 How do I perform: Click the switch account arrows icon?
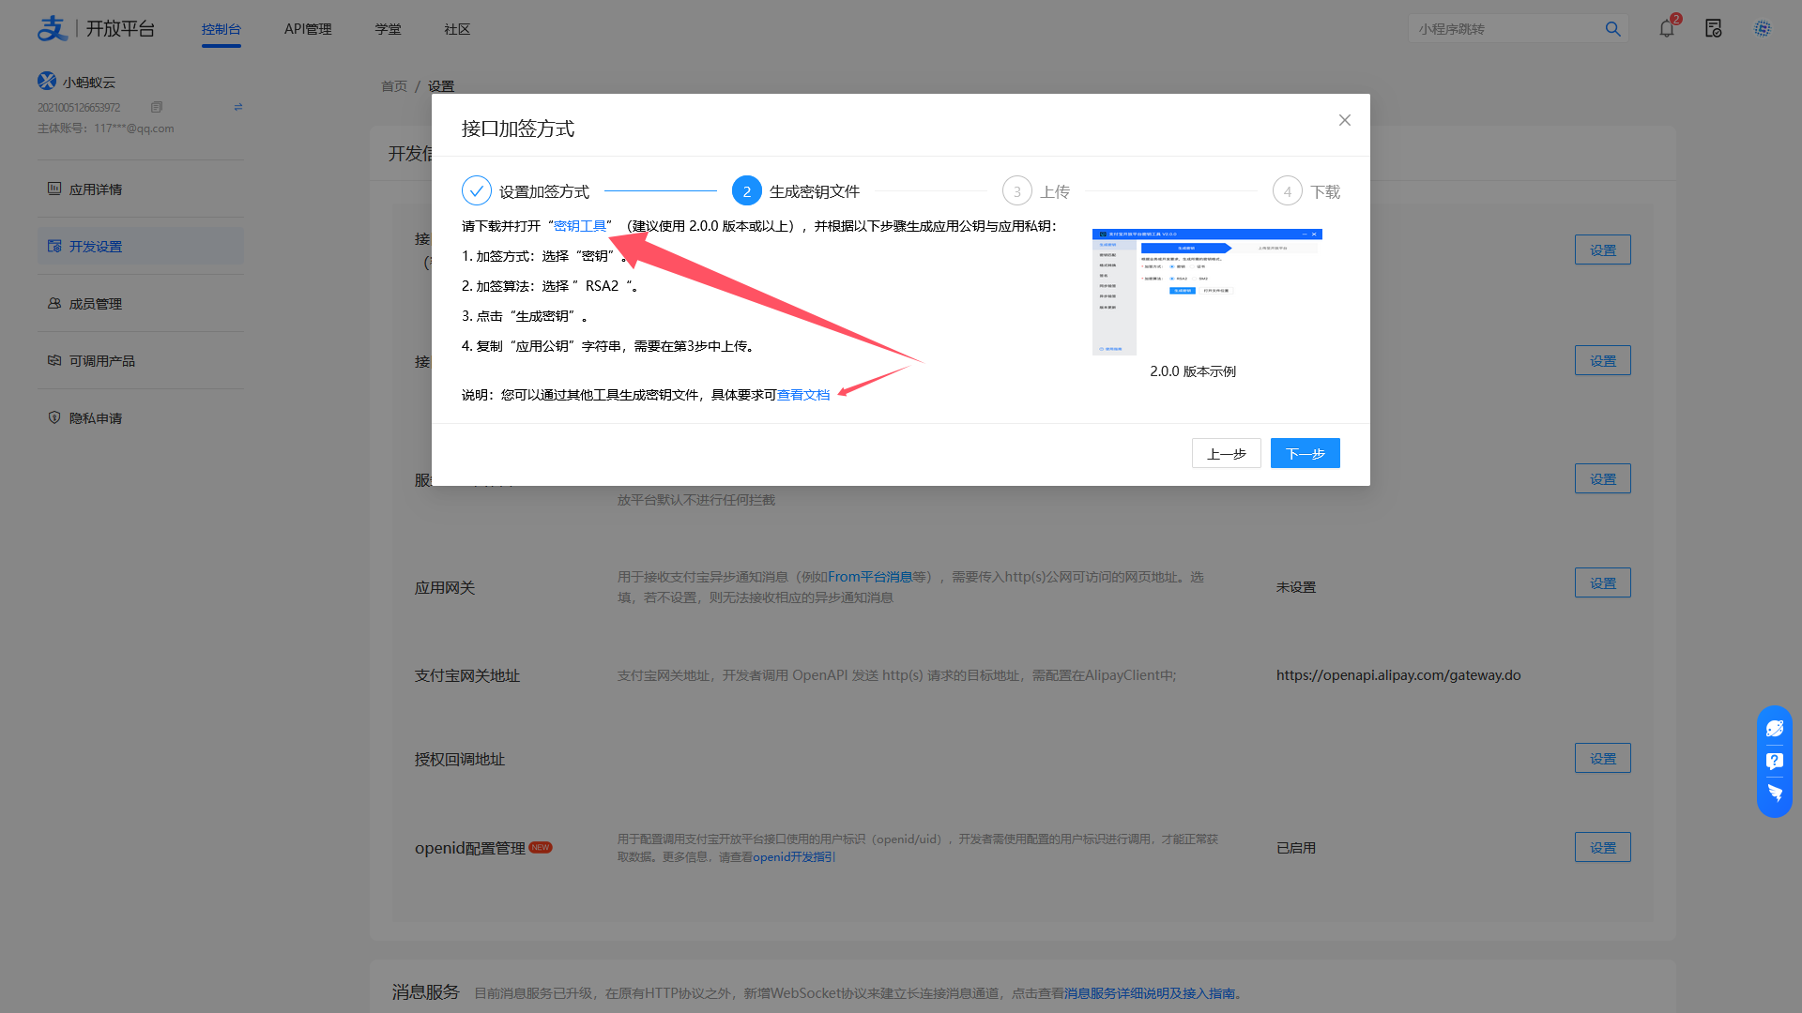pyautogui.click(x=238, y=107)
